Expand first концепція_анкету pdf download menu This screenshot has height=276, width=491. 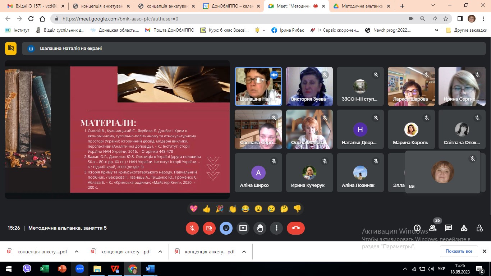tap(77, 252)
